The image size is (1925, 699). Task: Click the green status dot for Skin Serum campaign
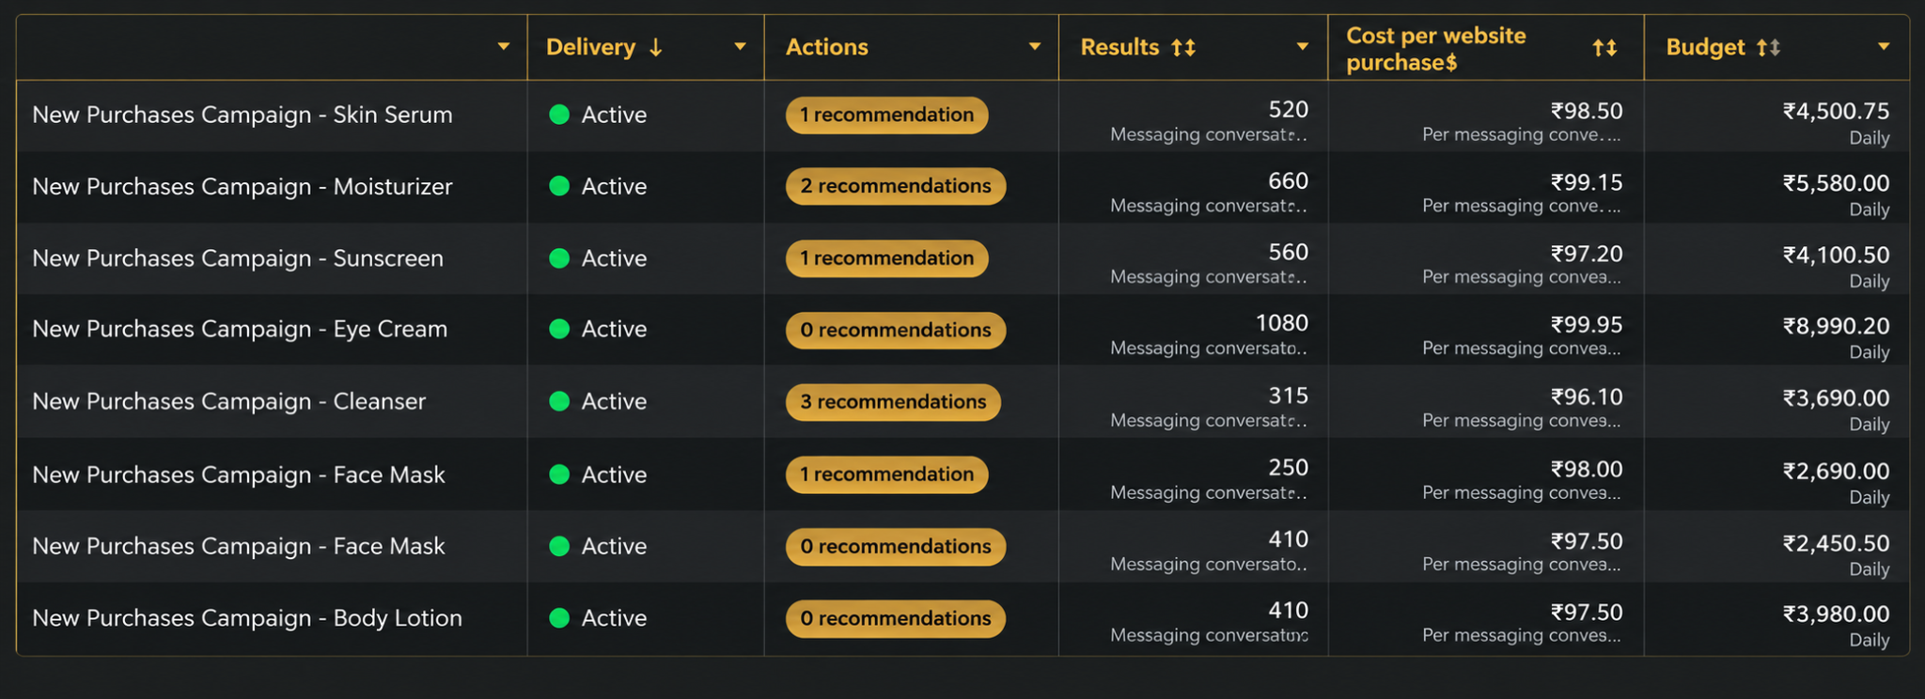click(x=559, y=115)
